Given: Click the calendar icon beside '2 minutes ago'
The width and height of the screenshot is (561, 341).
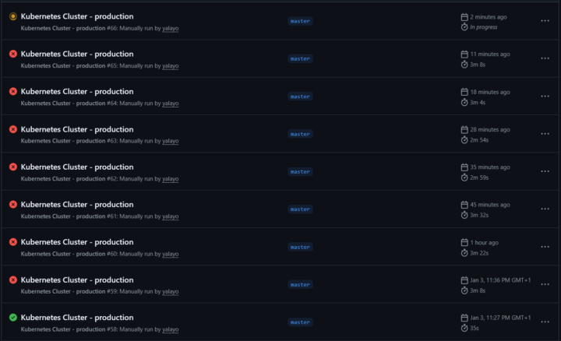Looking at the screenshot, I should click(x=464, y=16).
